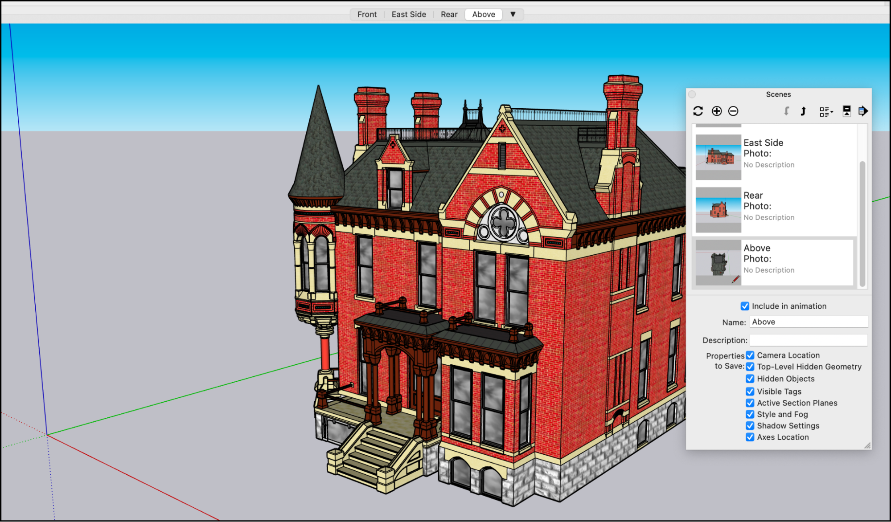Edit the Above scene using the pencil icon
Screen dimensions: 891x522
coord(736,278)
